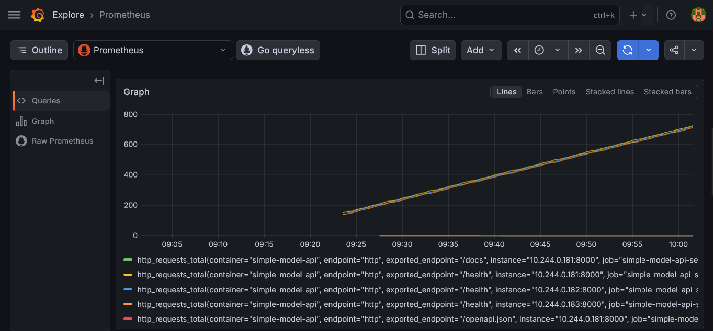Click the Graph bar chart icon in outline
Viewport: 714px width, 331px height.
coord(21,121)
